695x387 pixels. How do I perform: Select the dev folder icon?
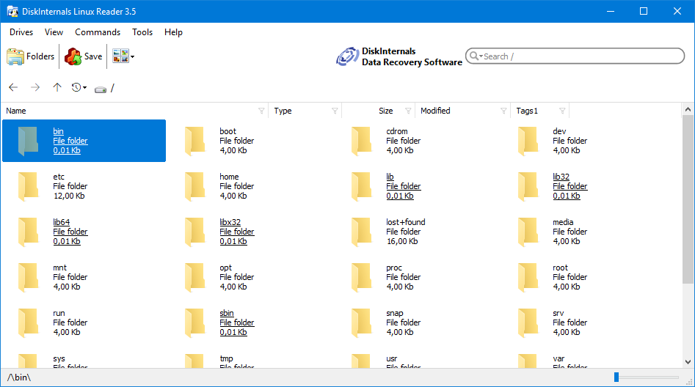tap(528, 141)
